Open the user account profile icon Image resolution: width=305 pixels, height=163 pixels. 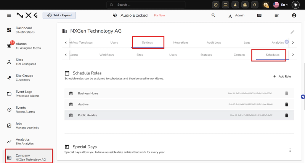(x=294, y=15)
